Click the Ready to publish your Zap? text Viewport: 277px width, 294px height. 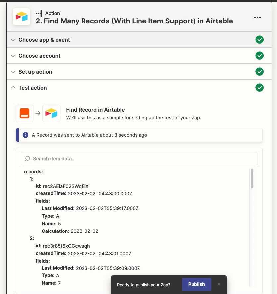click(143, 285)
